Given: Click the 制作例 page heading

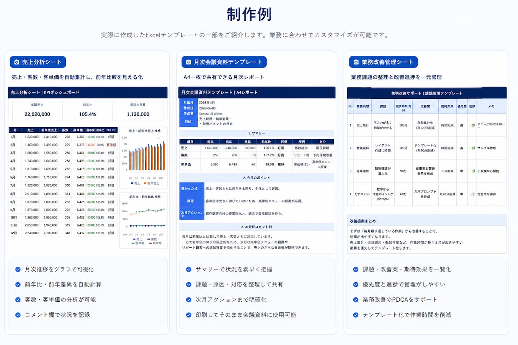Looking at the screenshot, I should (x=249, y=14).
